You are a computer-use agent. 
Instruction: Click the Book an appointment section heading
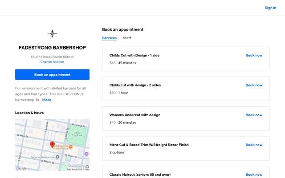[x=123, y=29]
